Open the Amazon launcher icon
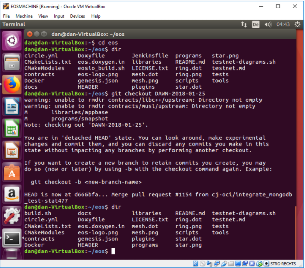This screenshot has width=305, height=268. click(x=12, y=194)
